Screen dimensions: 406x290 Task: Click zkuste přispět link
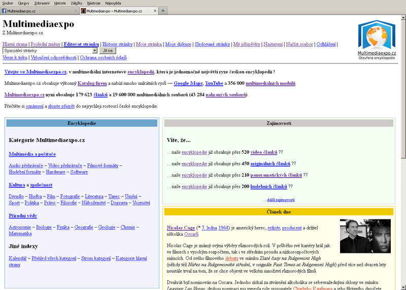[x=61, y=106]
